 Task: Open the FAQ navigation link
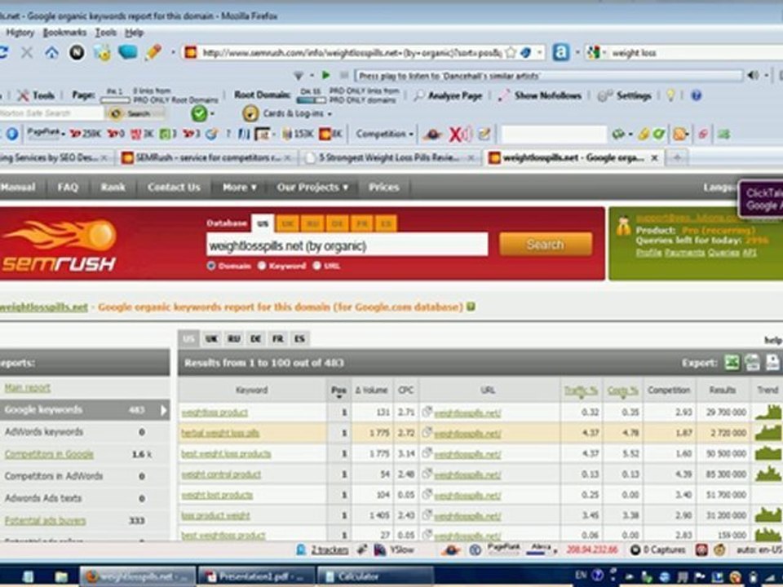68,188
